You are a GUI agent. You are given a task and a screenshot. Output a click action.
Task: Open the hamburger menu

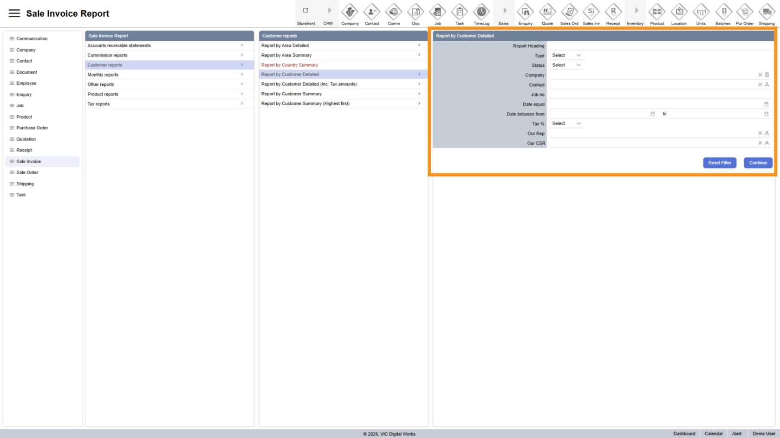(x=14, y=13)
